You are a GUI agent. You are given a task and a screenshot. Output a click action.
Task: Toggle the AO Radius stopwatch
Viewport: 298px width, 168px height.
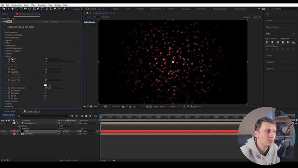point(9,93)
